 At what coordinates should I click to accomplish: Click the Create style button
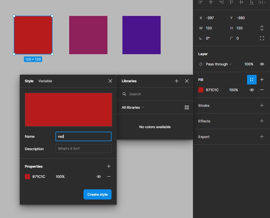(97, 194)
